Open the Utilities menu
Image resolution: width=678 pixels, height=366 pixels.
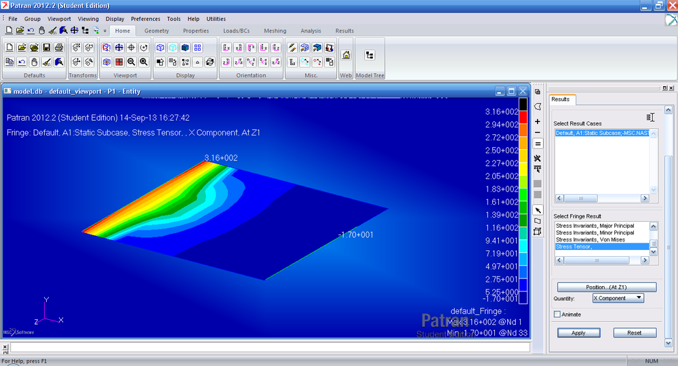[216, 19]
